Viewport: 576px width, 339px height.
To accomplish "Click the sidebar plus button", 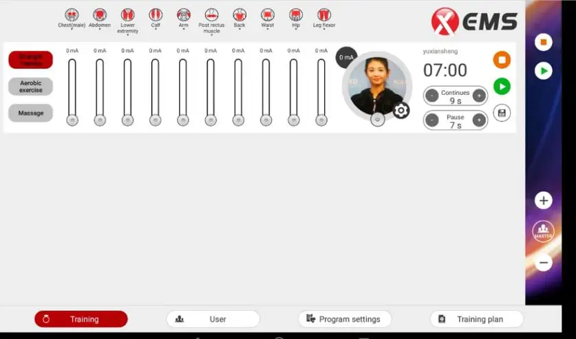I will (544, 200).
